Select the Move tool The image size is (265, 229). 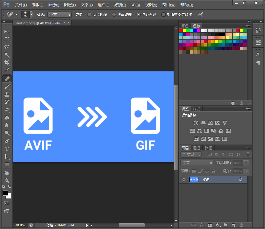coord(7,31)
